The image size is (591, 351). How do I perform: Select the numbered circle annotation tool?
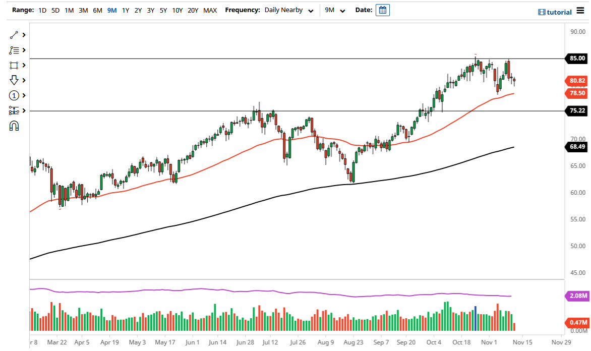click(x=14, y=95)
